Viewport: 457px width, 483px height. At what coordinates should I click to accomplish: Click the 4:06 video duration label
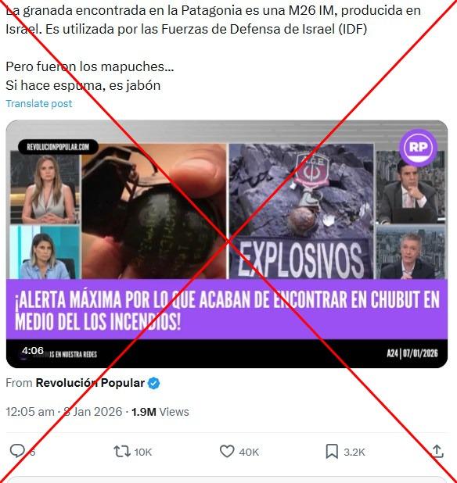click(33, 351)
